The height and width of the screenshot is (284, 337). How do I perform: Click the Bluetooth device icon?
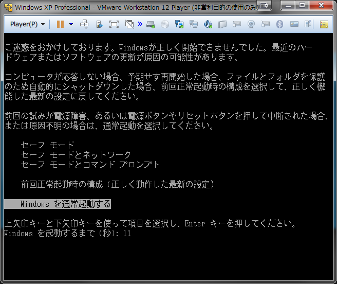(x=280, y=24)
